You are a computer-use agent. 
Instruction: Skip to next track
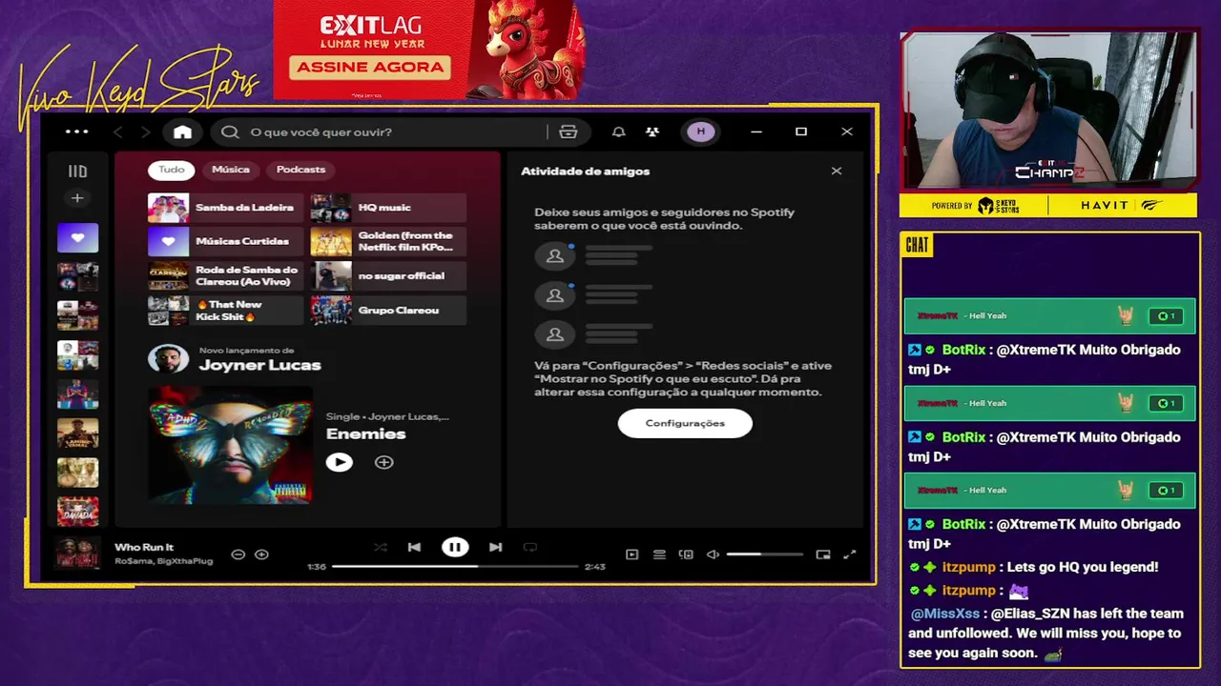point(495,547)
